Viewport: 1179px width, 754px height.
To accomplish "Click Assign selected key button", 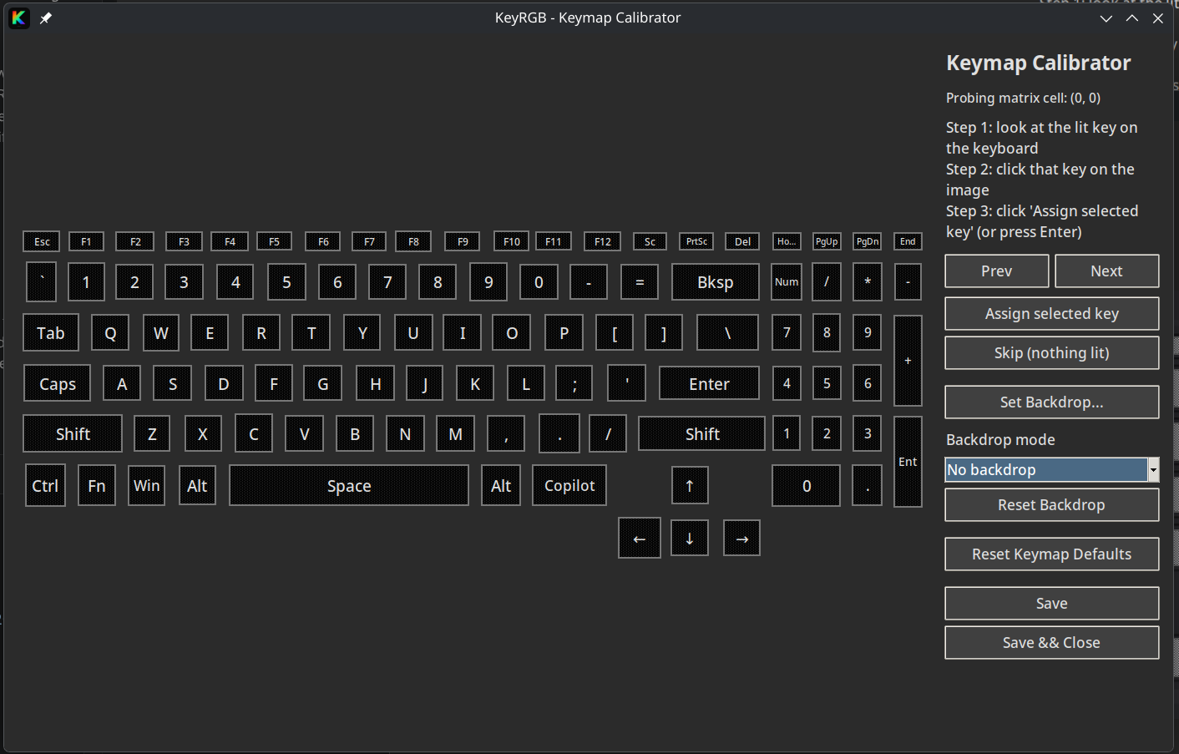I will click(x=1052, y=314).
